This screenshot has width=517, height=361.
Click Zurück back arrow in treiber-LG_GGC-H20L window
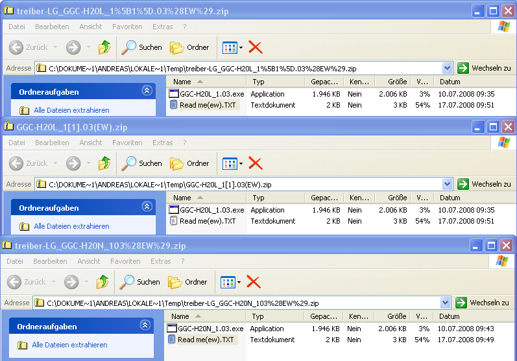coord(16,47)
